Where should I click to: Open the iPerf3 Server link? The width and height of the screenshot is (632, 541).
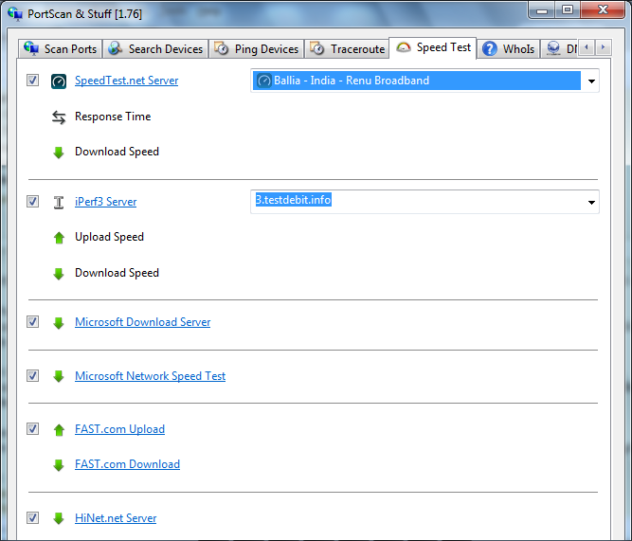pos(105,202)
